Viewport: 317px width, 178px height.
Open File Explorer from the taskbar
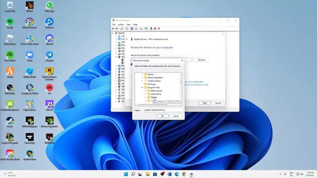(148, 174)
